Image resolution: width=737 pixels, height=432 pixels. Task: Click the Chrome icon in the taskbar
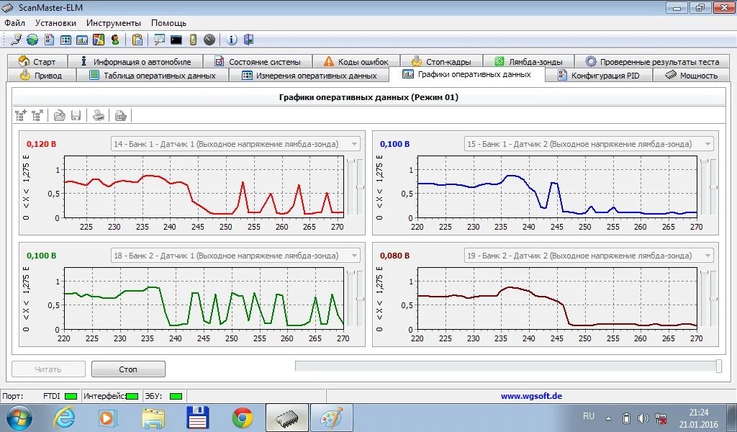coord(242,418)
